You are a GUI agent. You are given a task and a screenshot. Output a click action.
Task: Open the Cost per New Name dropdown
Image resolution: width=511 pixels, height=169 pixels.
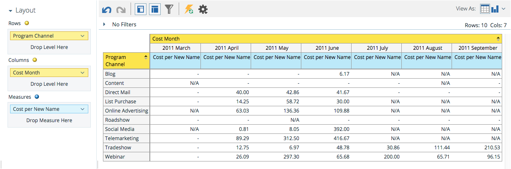click(x=82, y=109)
